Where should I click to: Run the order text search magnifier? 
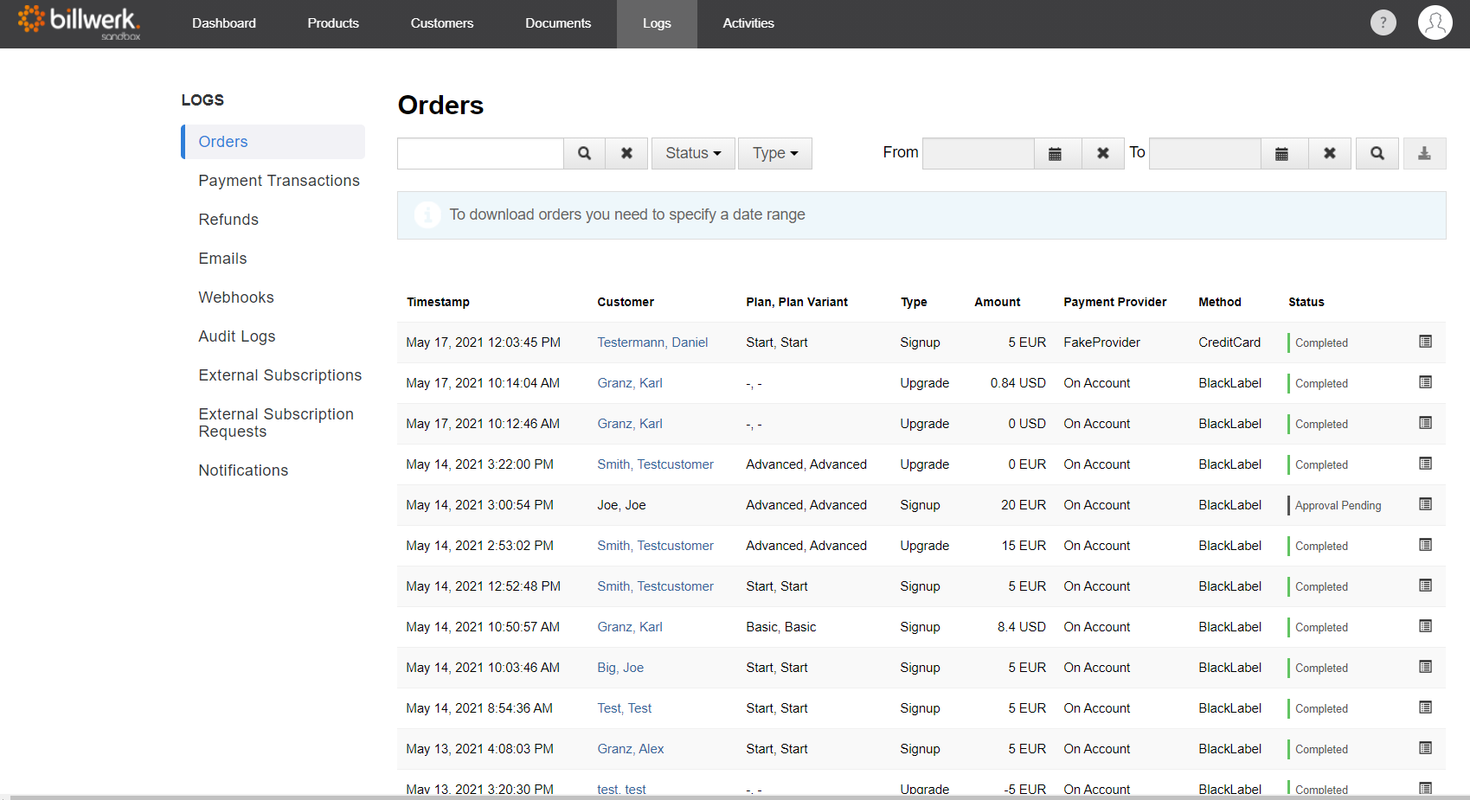[x=584, y=153]
